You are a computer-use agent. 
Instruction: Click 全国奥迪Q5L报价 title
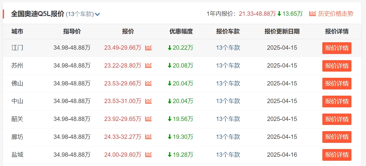pos(37,14)
